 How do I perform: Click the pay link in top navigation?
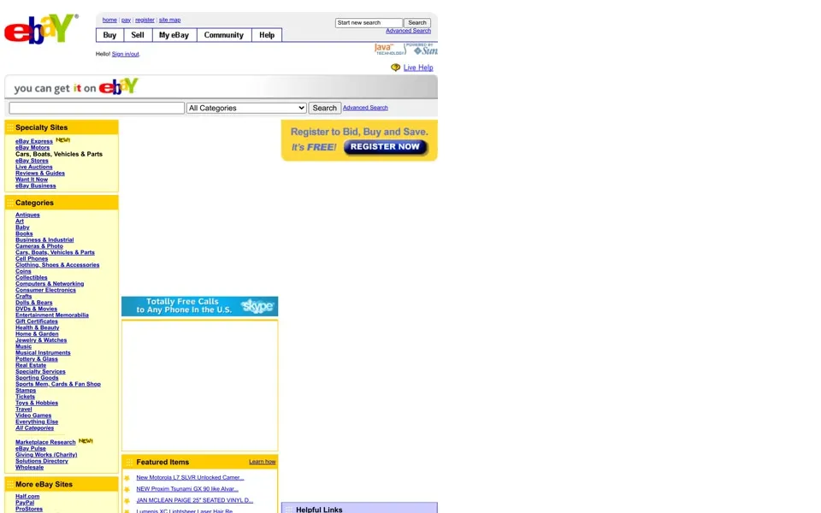click(x=126, y=20)
